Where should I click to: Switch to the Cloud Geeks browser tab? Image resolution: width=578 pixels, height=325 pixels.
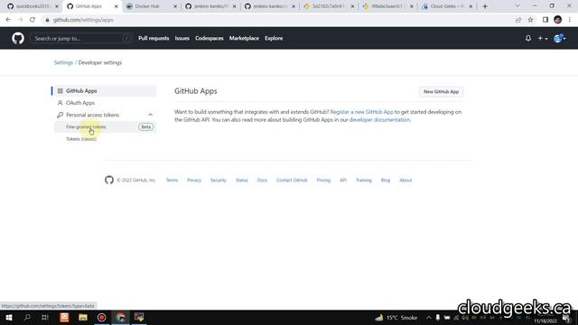tap(447, 6)
